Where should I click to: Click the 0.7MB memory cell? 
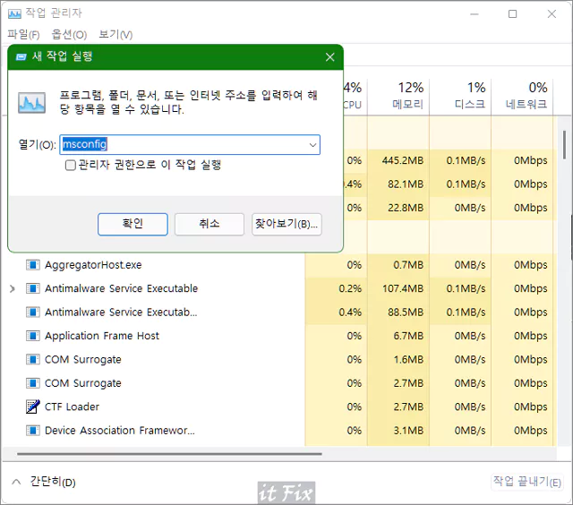pos(408,265)
